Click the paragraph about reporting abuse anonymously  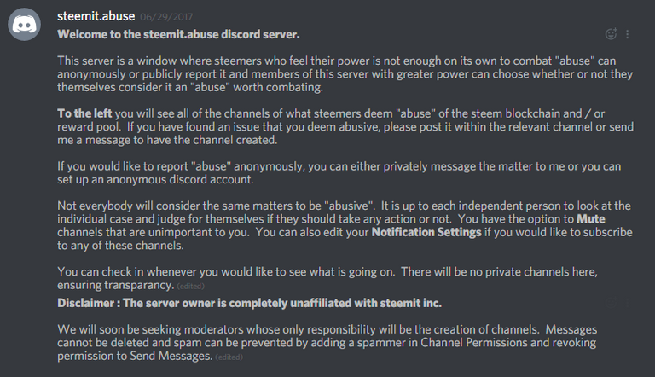coord(339,172)
